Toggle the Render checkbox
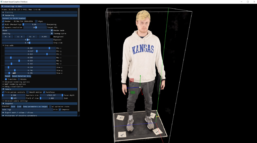 (x=3, y=21)
